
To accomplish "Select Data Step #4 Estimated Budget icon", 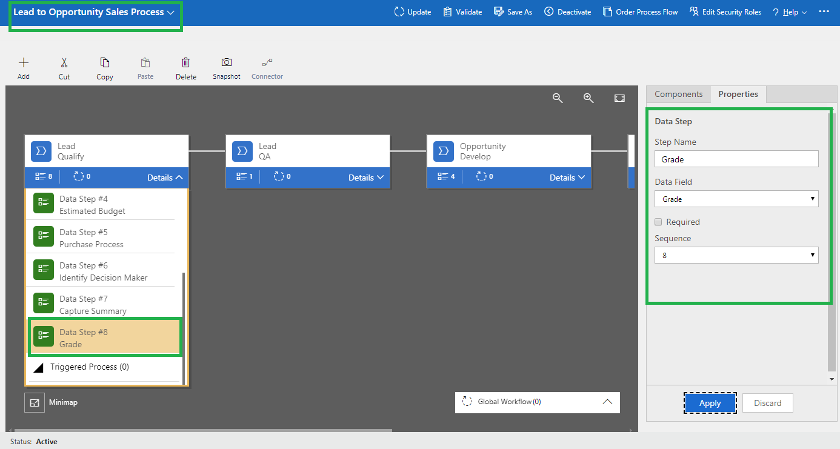I will 44,203.
